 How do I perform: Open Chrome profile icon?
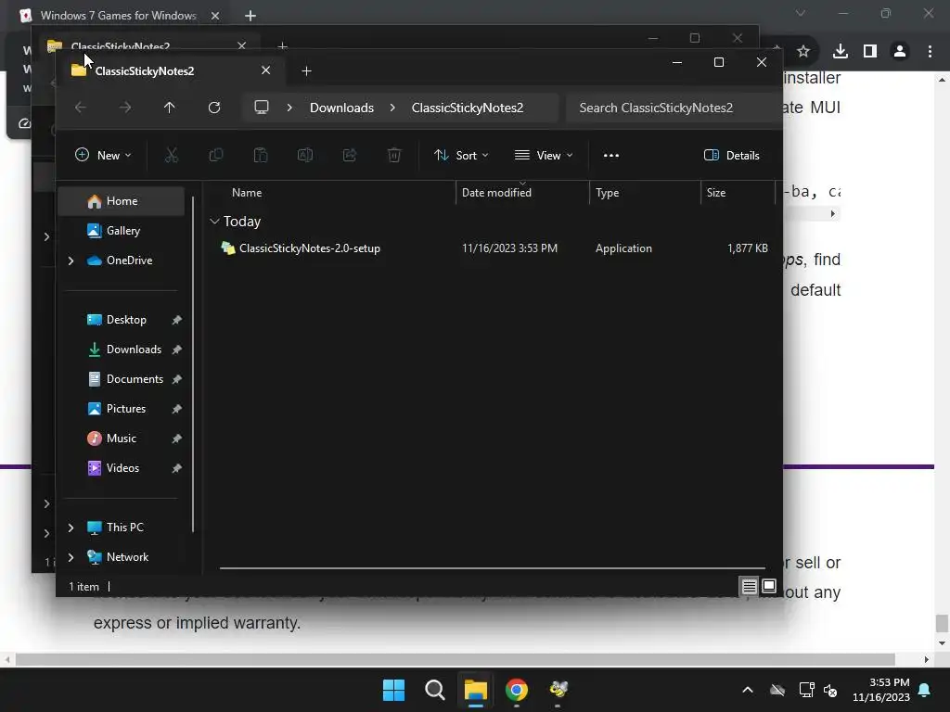pyautogui.click(x=900, y=52)
